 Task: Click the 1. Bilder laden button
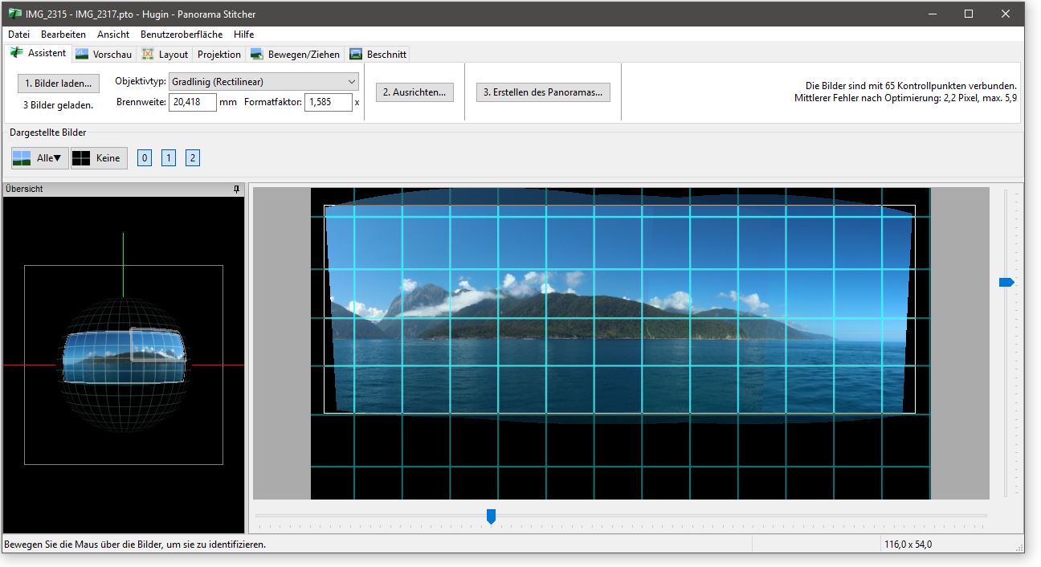tap(58, 84)
